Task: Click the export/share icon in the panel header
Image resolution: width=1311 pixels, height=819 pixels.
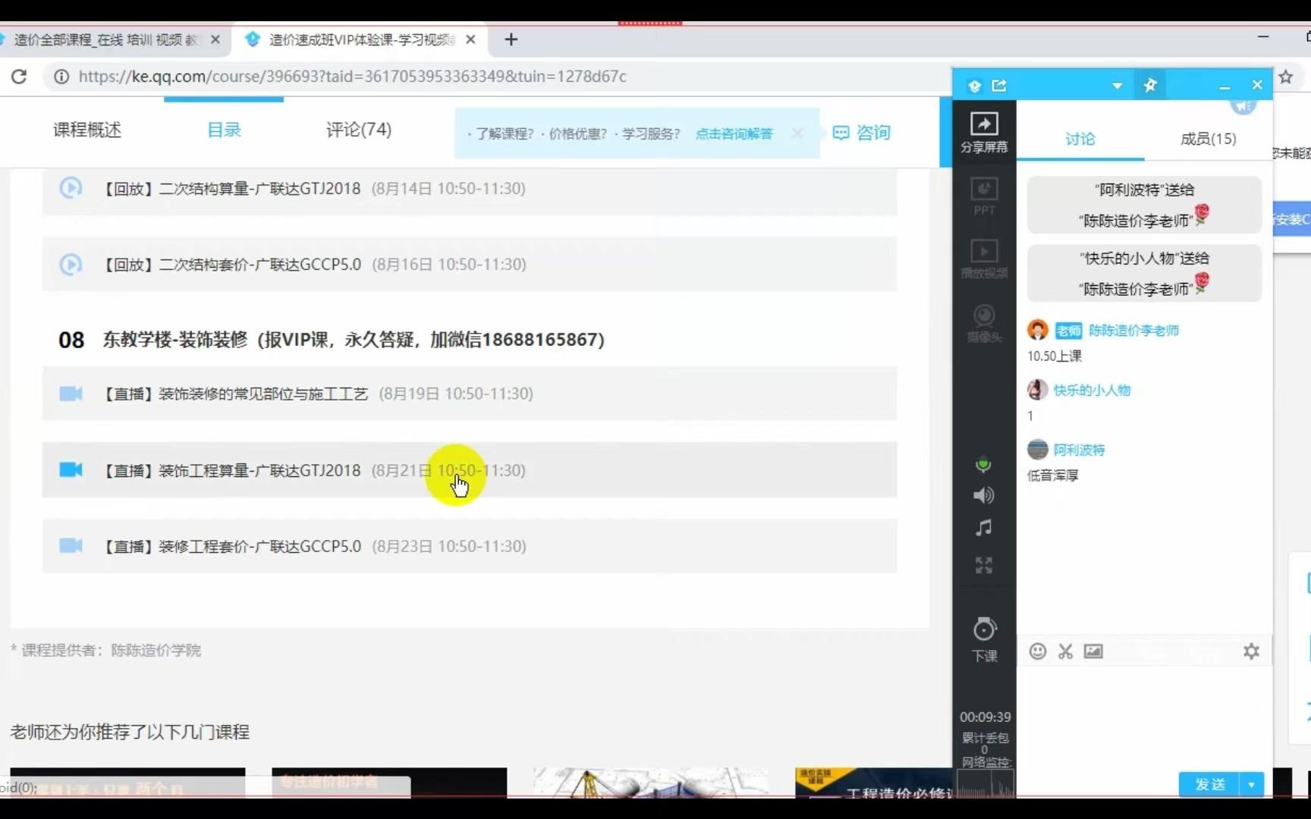Action: pos(999,86)
